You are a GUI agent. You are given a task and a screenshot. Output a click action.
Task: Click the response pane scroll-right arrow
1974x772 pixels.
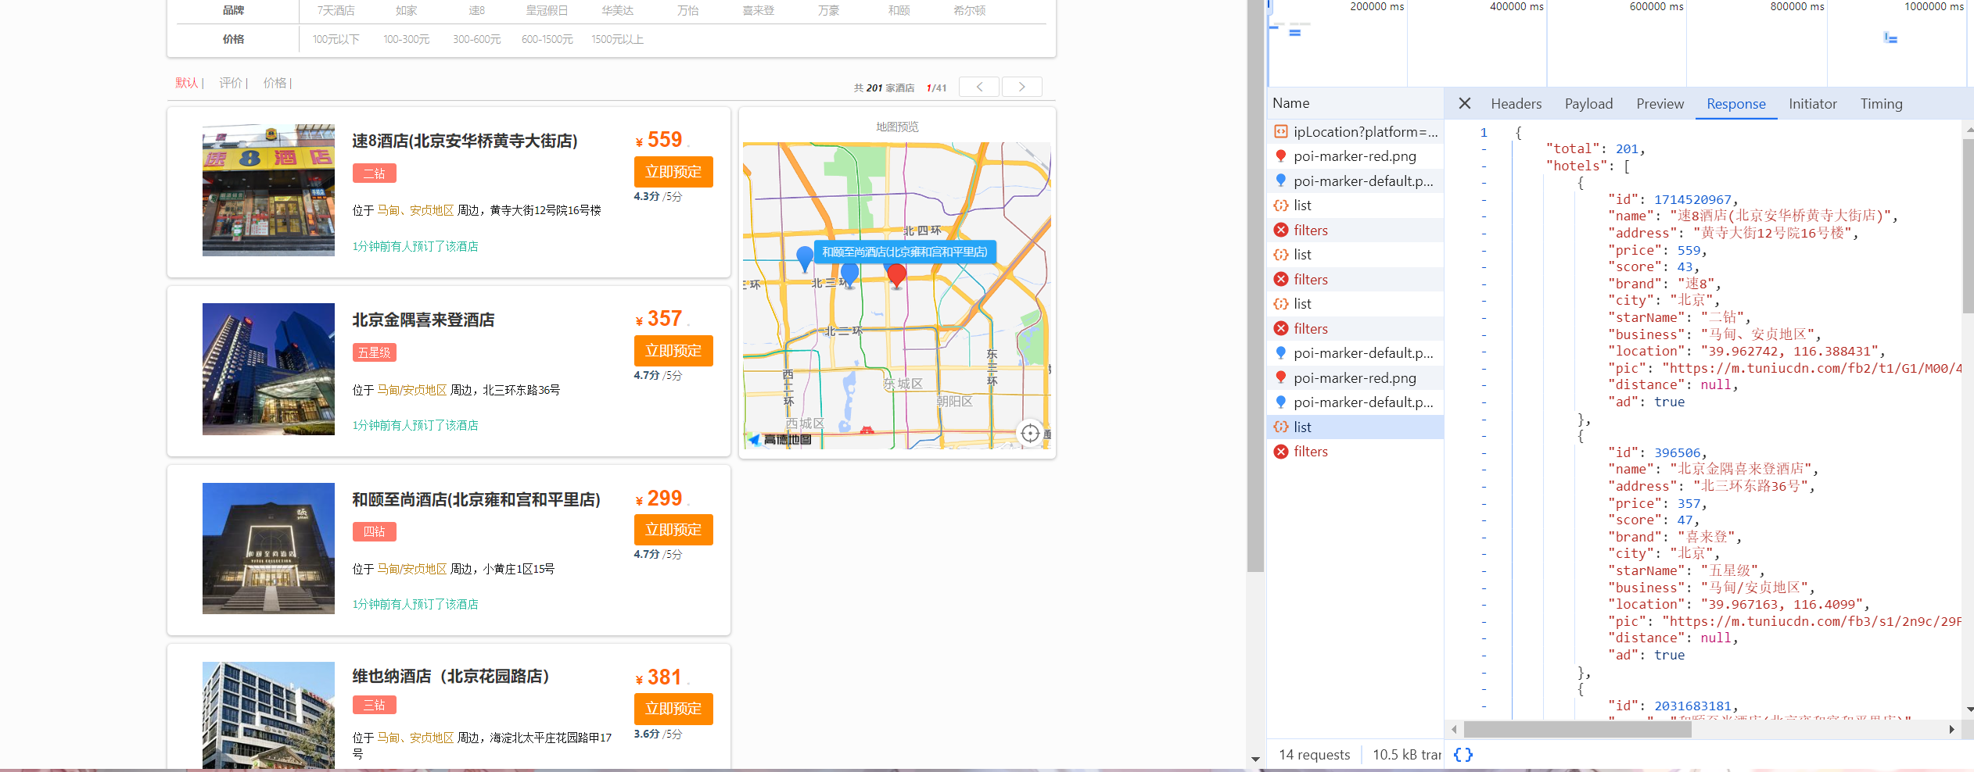coord(1951,729)
